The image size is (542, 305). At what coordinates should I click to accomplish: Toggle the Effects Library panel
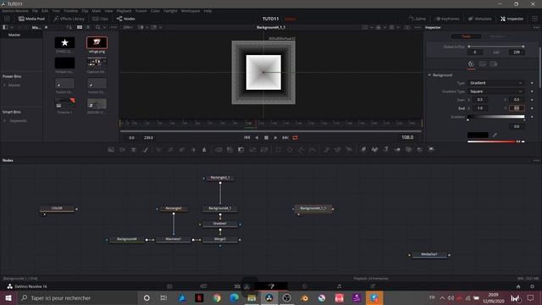point(69,19)
